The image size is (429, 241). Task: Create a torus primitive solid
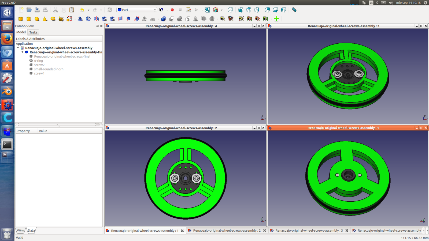coord(53,19)
